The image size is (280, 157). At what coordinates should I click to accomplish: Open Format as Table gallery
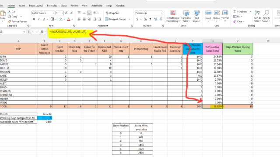186,16
